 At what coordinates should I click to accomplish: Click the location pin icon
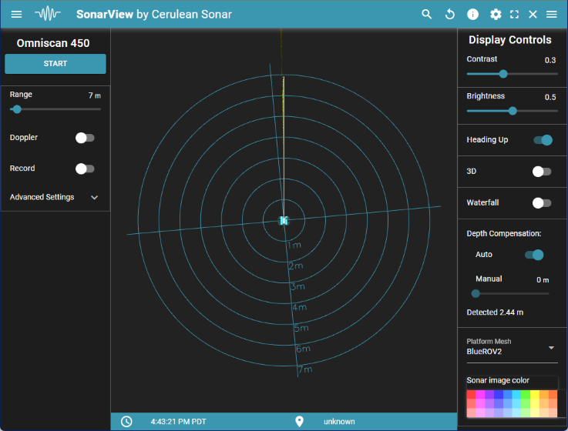click(300, 422)
